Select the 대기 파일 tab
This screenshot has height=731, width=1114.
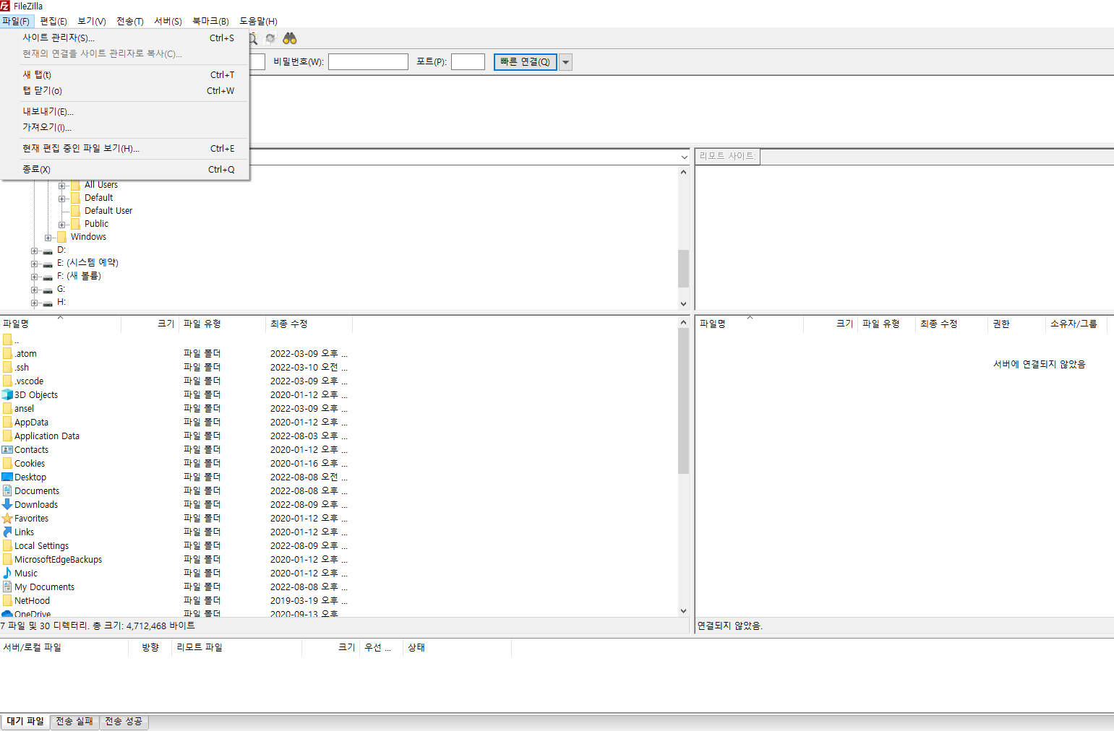(x=25, y=722)
